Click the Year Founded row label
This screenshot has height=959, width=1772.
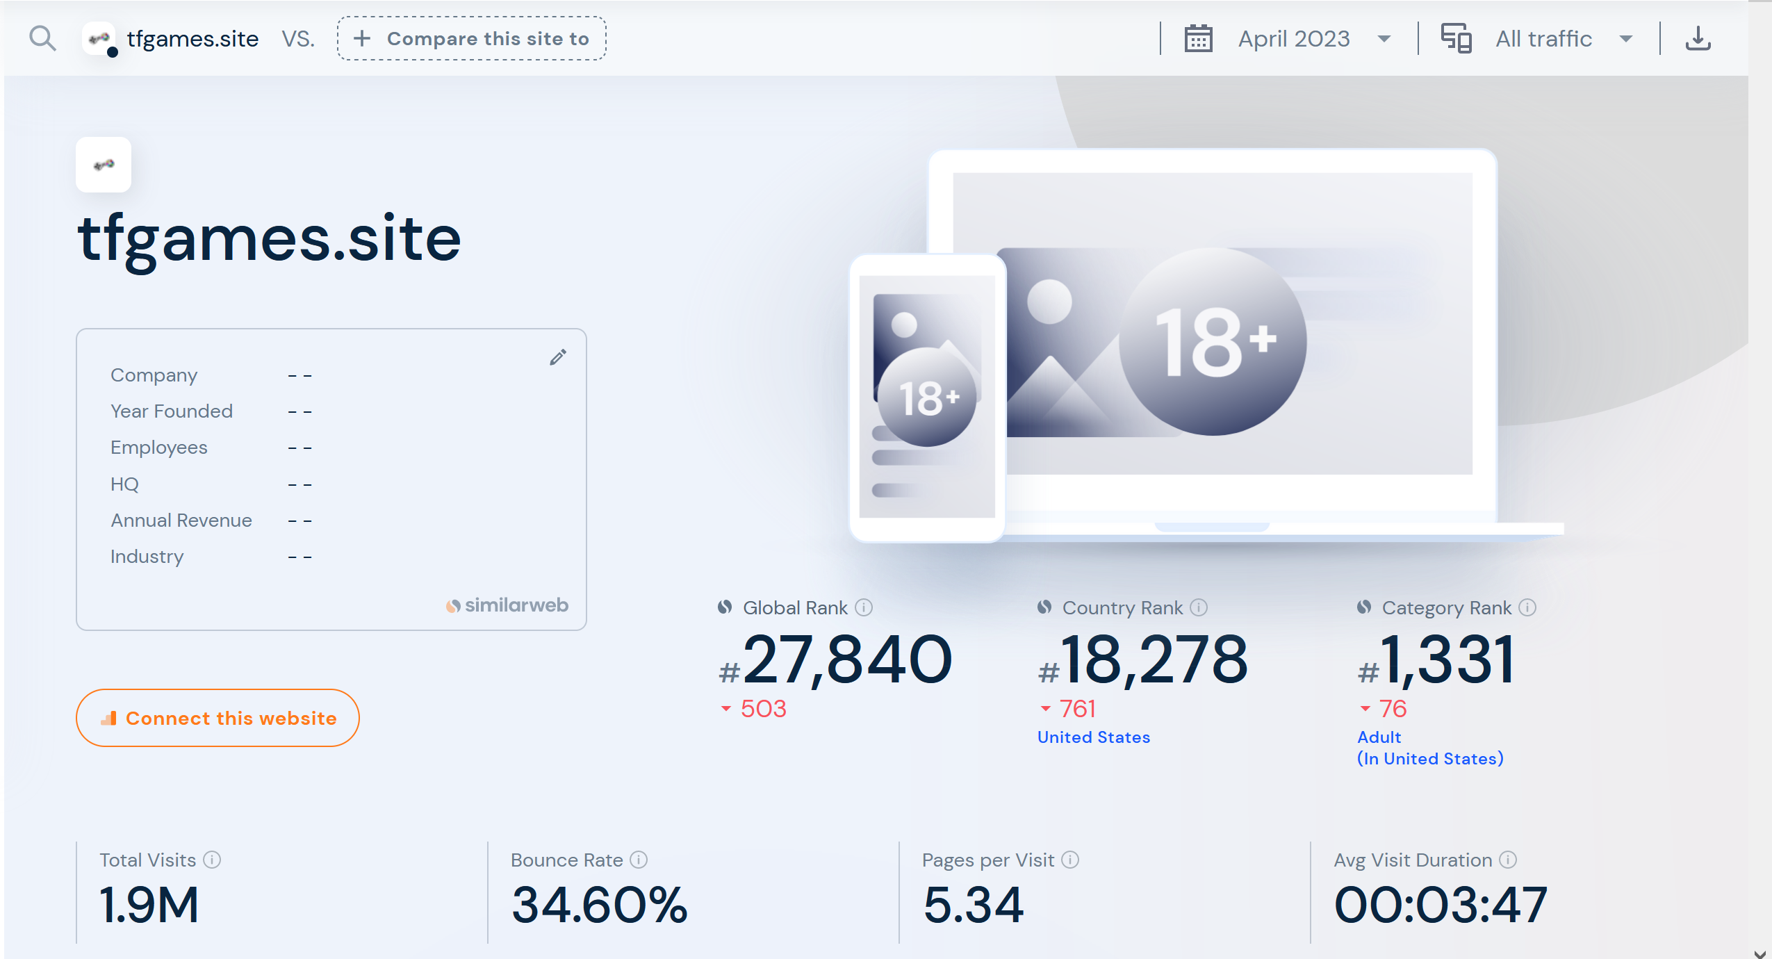point(172,411)
